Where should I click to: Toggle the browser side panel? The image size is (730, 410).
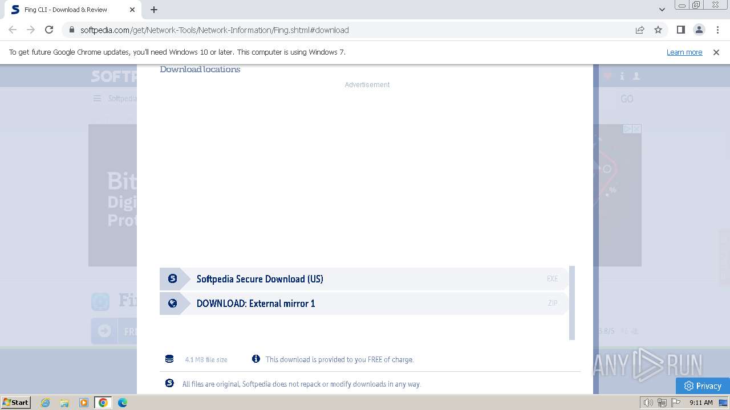(x=680, y=30)
